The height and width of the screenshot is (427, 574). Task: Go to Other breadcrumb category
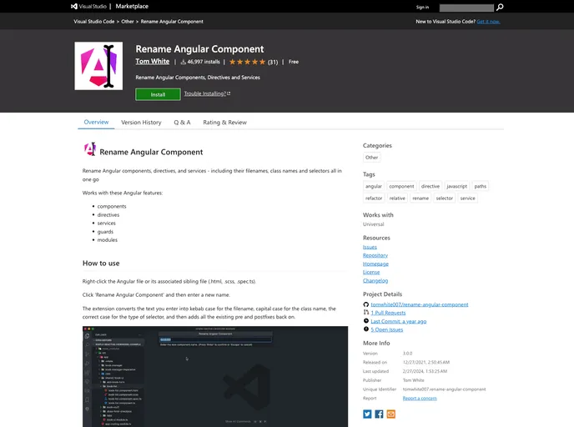[x=128, y=22]
